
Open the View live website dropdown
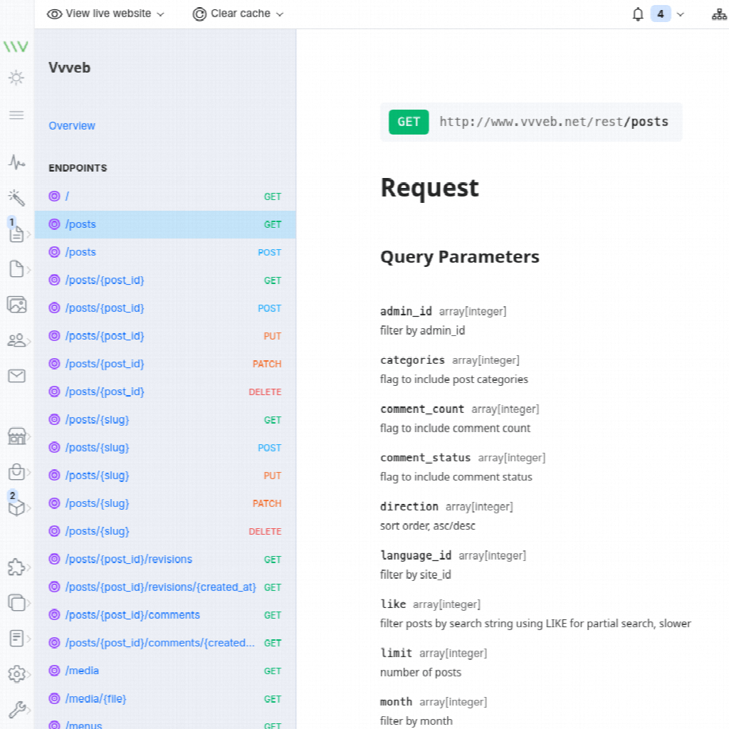(x=105, y=14)
